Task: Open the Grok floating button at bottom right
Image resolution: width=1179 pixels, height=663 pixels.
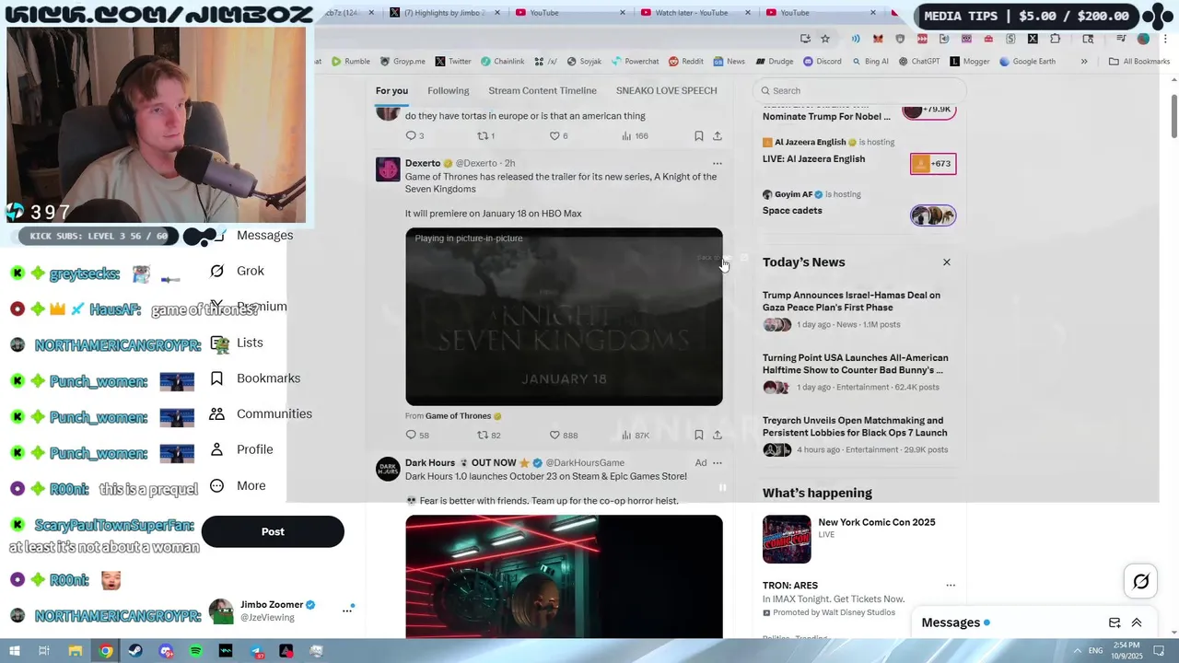Action: pos(1140,581)
